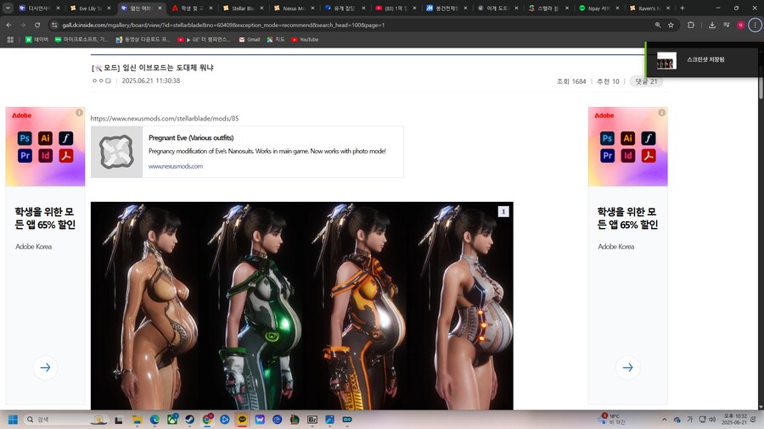Switch to the 'Raven's' tab
Viewport: 764px width, 429px height.
pyautogui.click(x=649, y=8)
